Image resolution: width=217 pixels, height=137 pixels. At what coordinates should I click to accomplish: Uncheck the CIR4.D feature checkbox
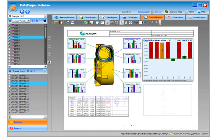pyautogui.click(x=9, y=40)
